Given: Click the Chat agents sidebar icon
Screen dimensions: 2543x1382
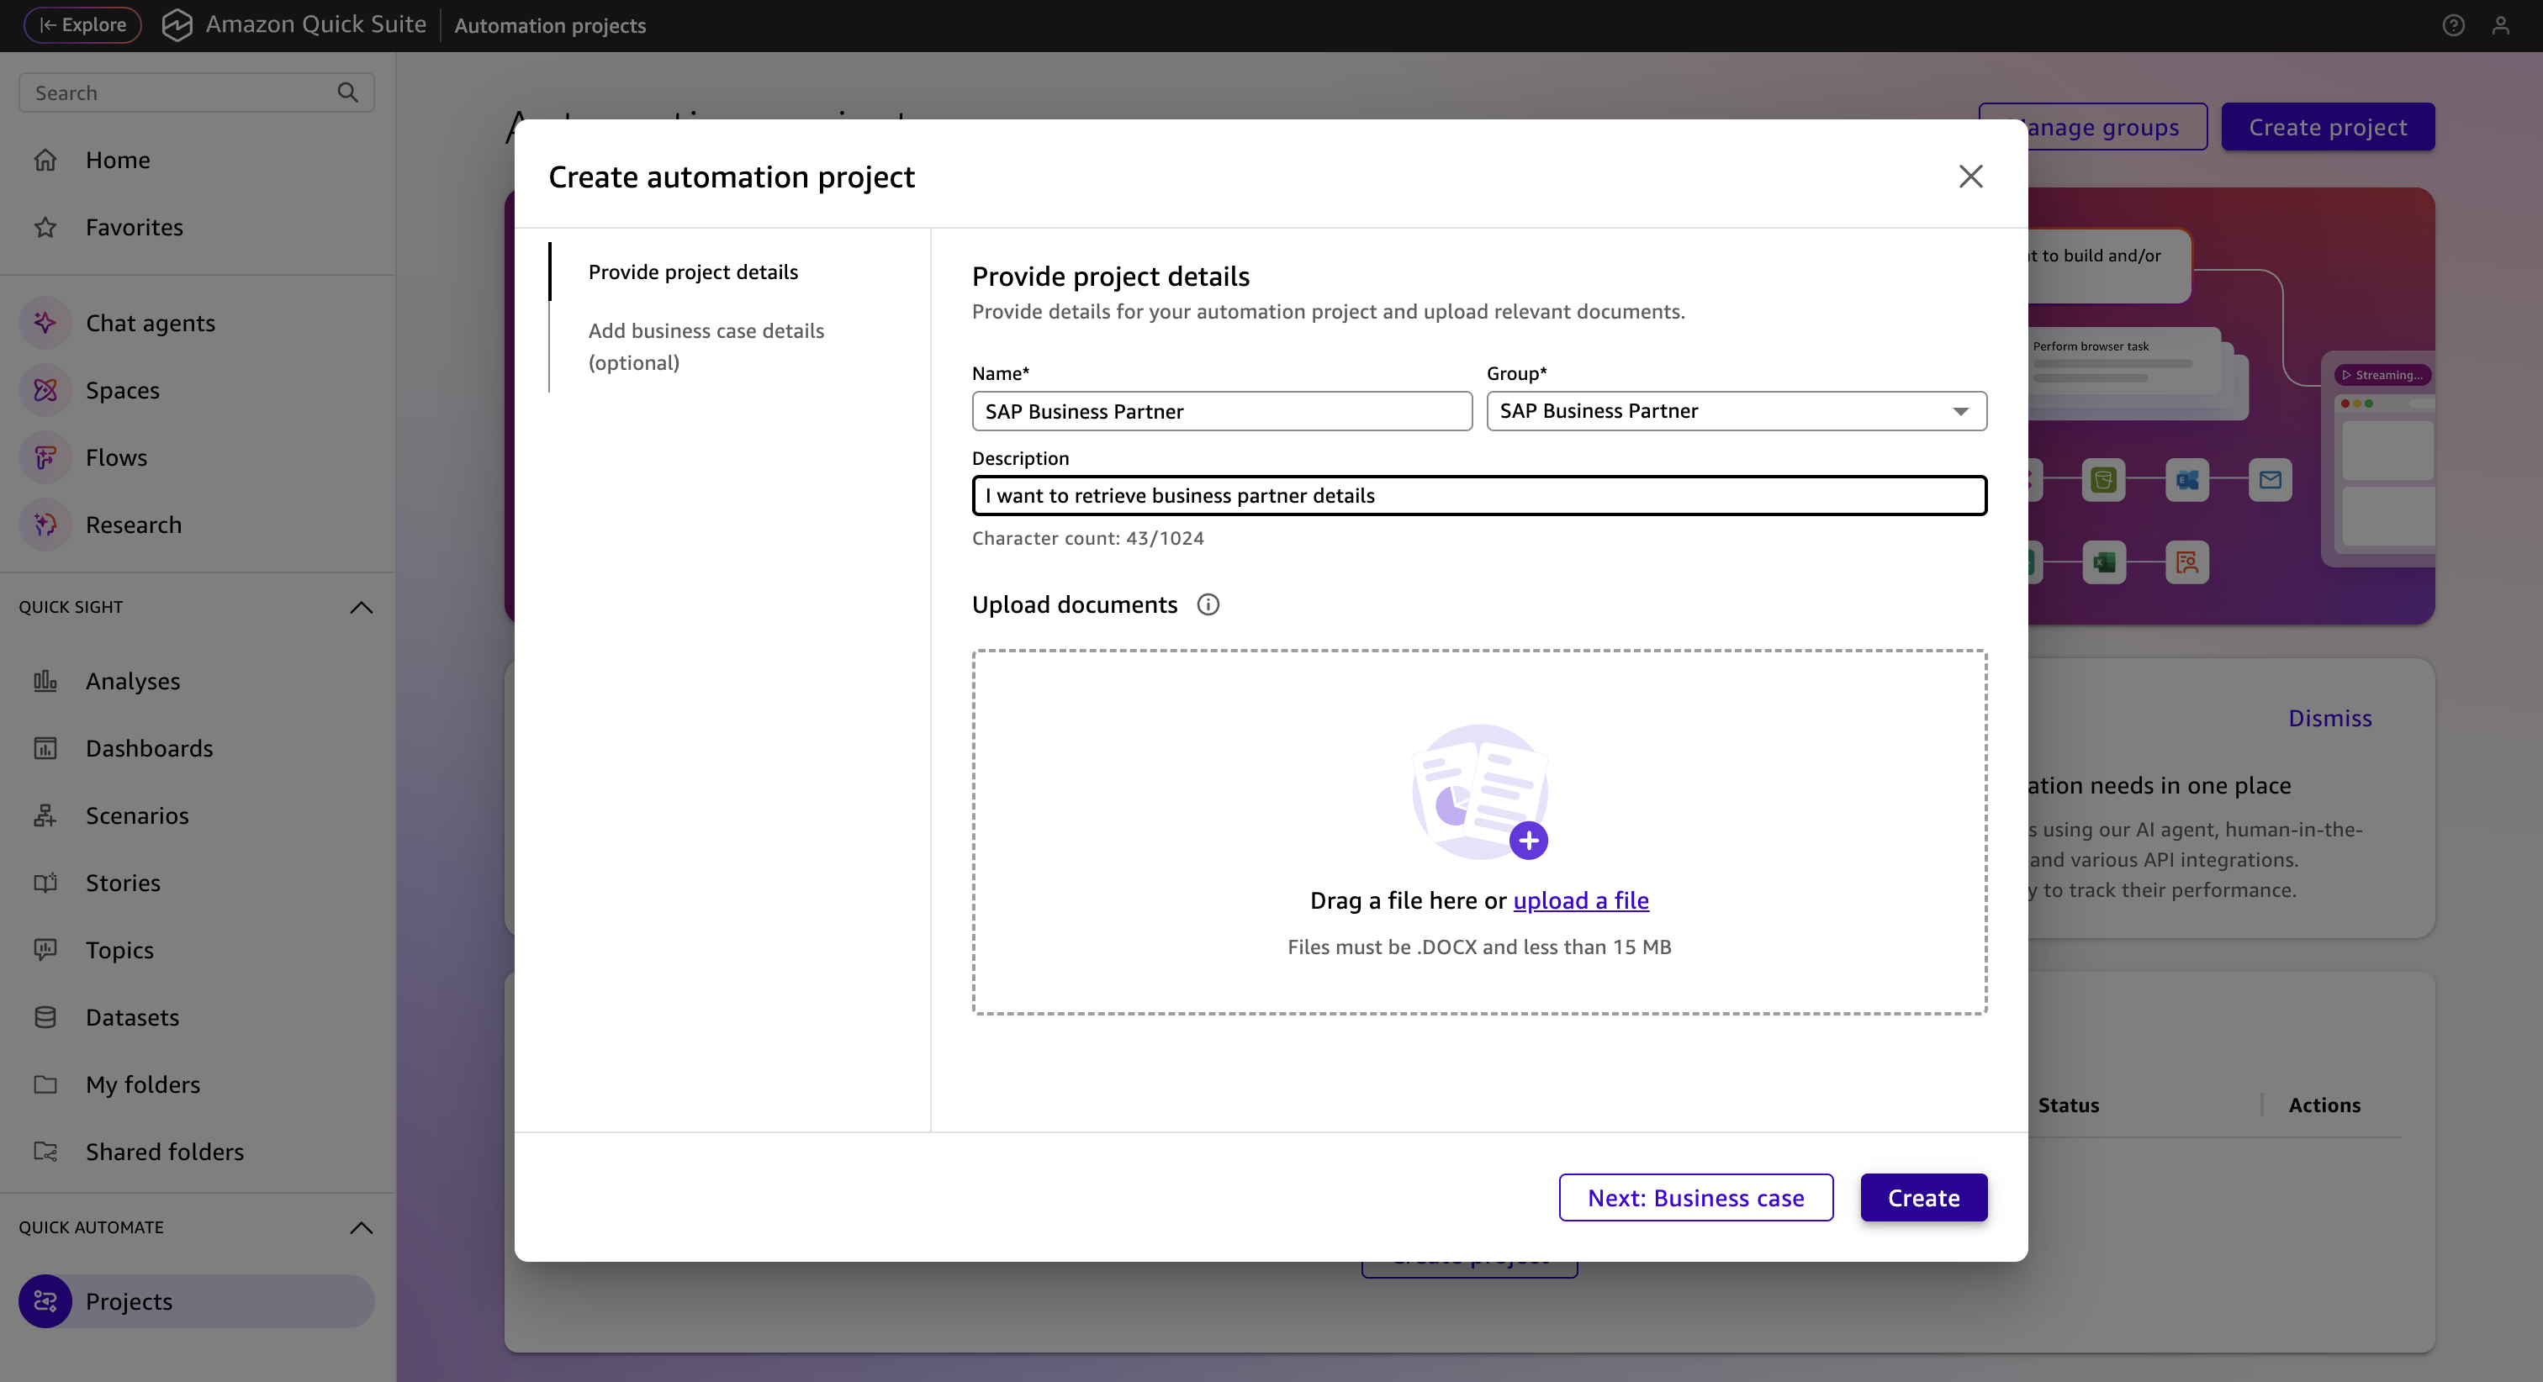Looking at the screenshot, I should click(x=45, y=323).
